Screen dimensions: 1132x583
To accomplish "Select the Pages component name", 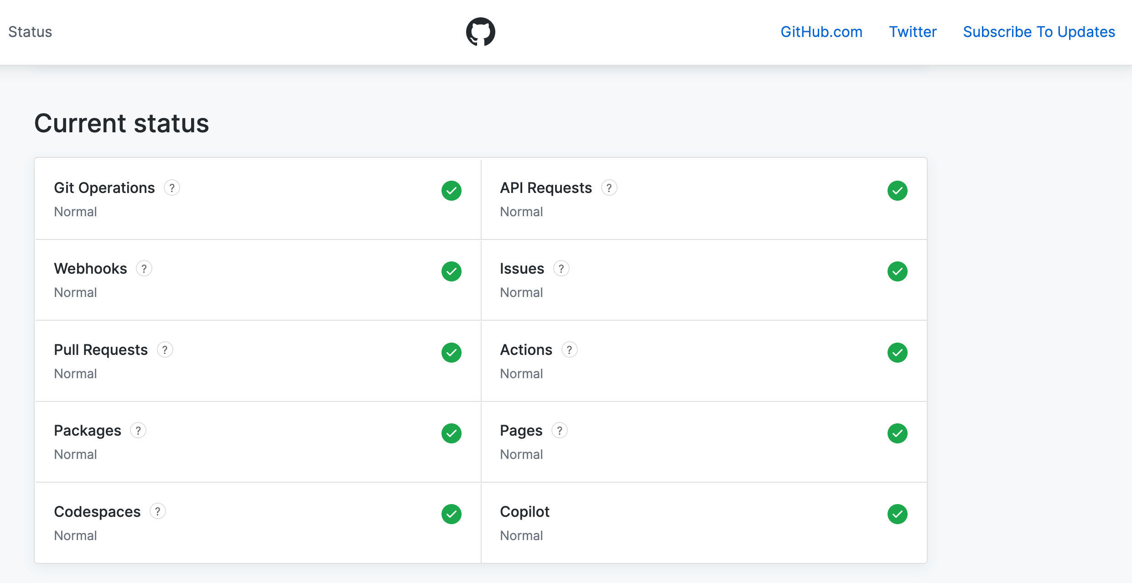I will tap(521, 431).
